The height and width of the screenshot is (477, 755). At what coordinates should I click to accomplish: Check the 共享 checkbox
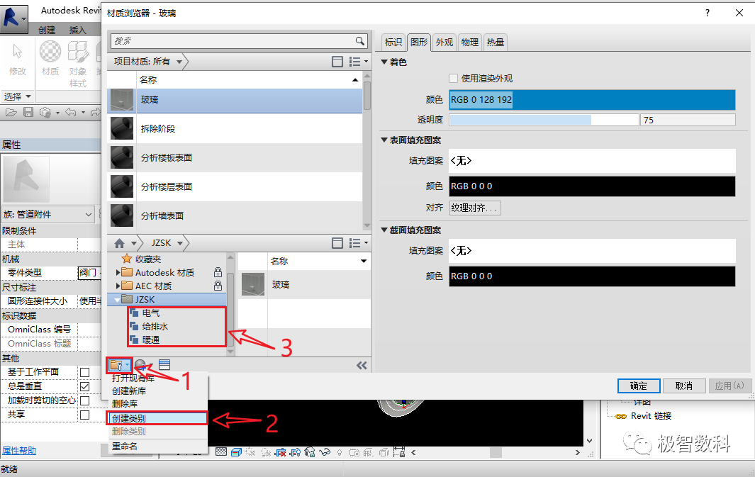85,415
